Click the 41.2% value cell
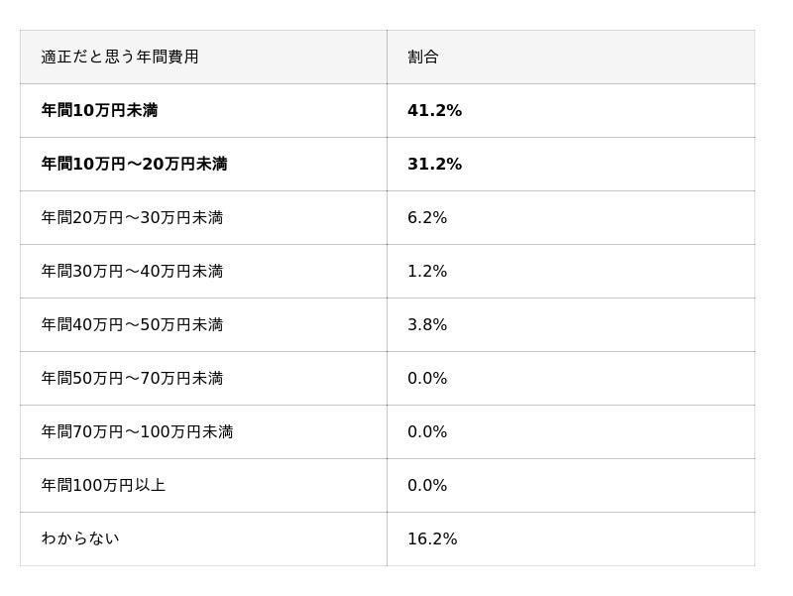Image resolution: width=793 pixels, height=596 pixels. click(434, 111)
